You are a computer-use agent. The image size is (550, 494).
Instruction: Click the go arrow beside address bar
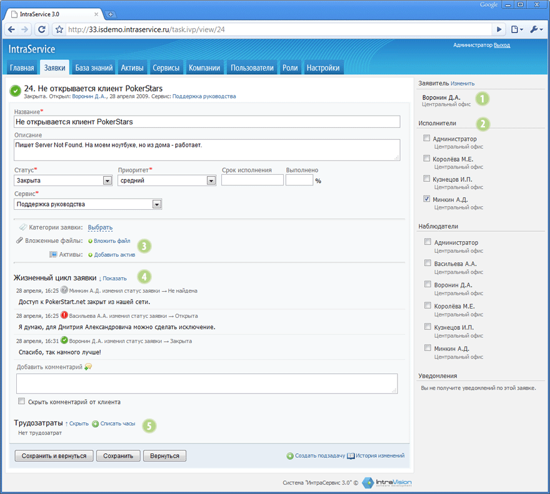pyautogui.click(x=499, y=29)
